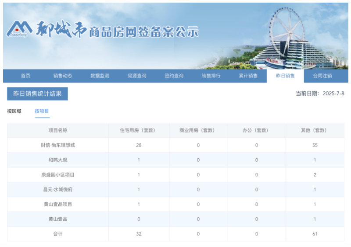This screenshot has height=247, width=351.
Task: Switch to 按区域 tab
Action: [x=14, y=111]
